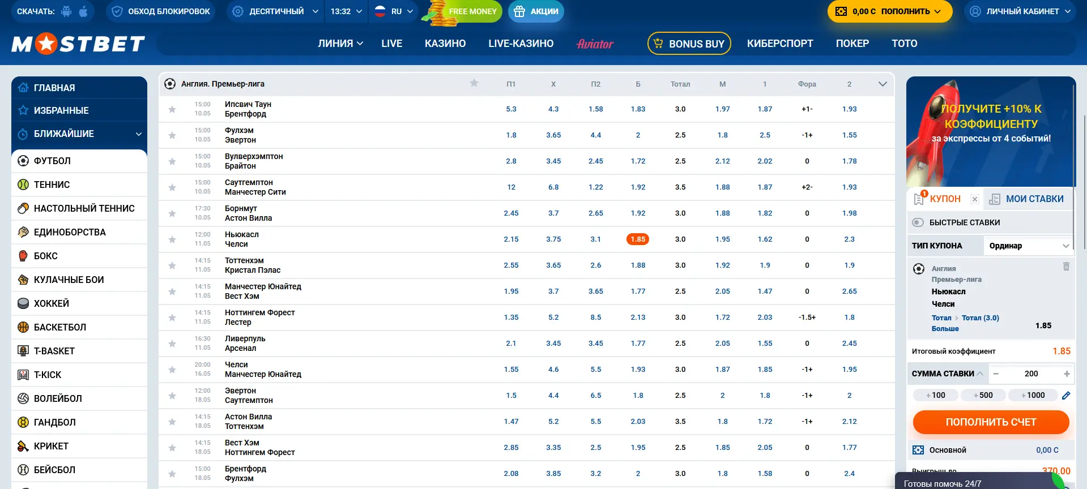Open the Baseball (Бейсбол) section
This screenshot has height=489, width=1087.
coord(79,470)
